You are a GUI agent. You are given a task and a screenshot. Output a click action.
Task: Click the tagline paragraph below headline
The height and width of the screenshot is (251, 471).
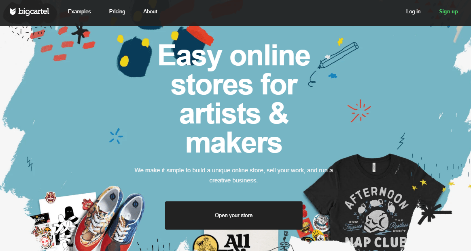click(234, 175)
